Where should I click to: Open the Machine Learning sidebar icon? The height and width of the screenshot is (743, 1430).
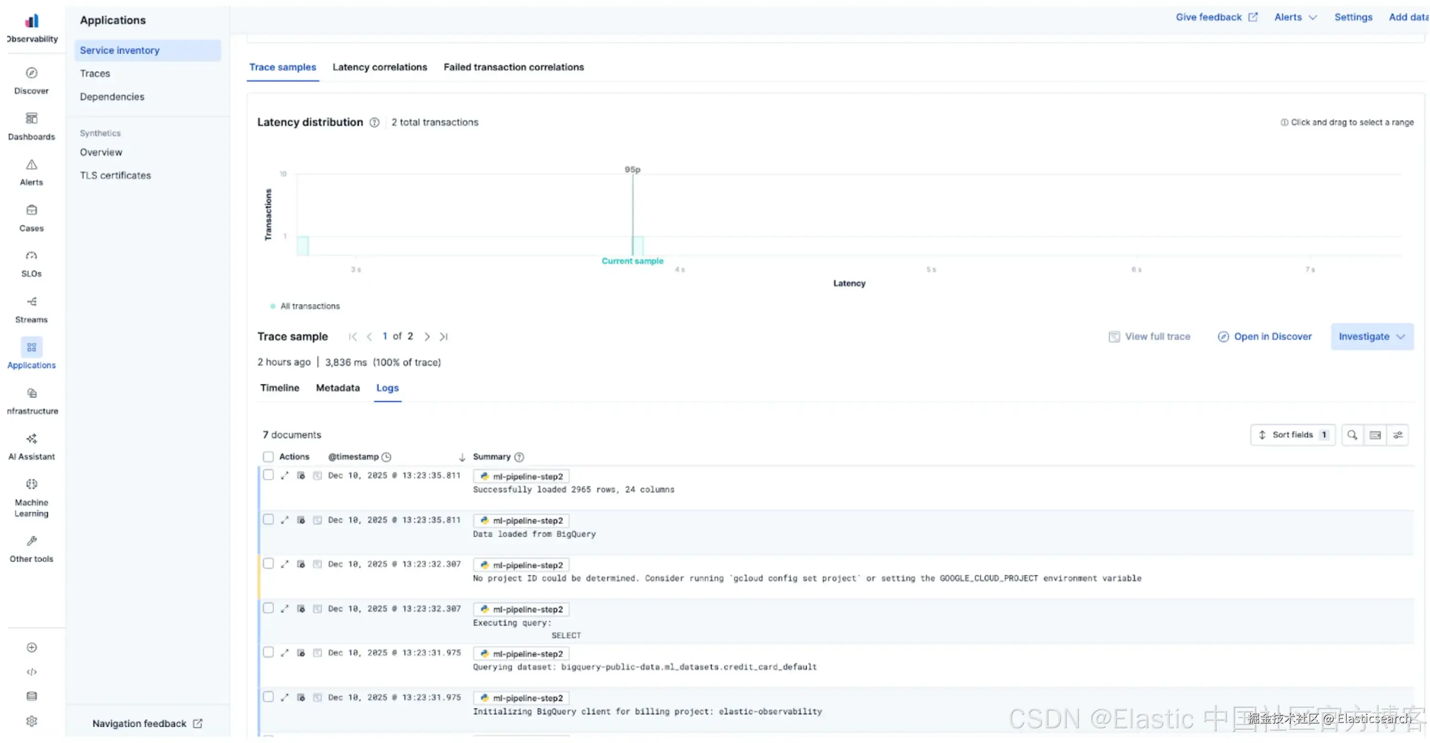pyautogui.click(x=32, y=485)
